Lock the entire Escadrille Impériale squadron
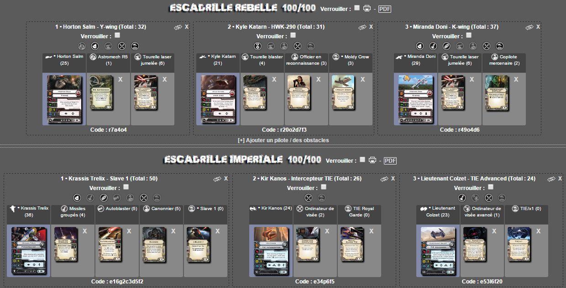 362,160
